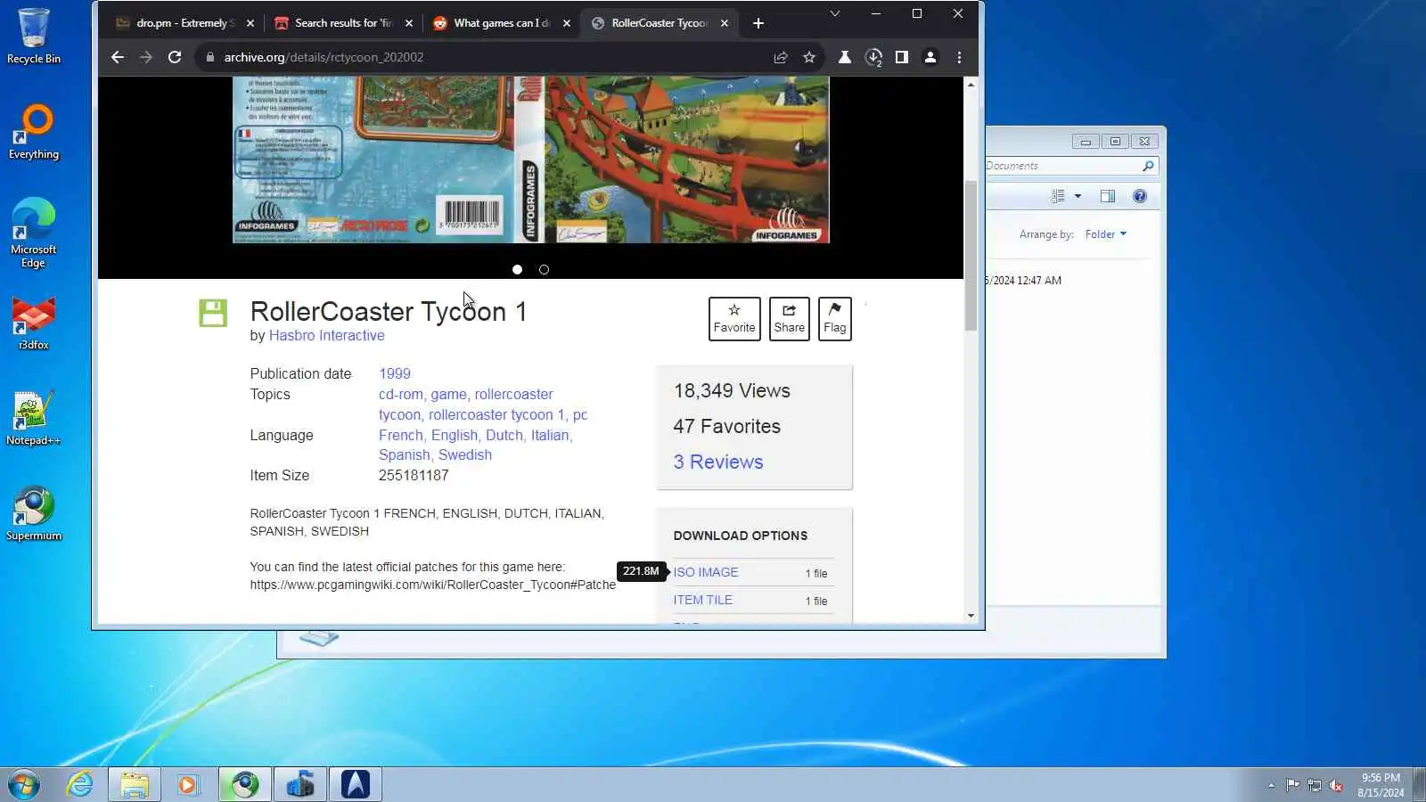Open the browser profile menu

930,57
